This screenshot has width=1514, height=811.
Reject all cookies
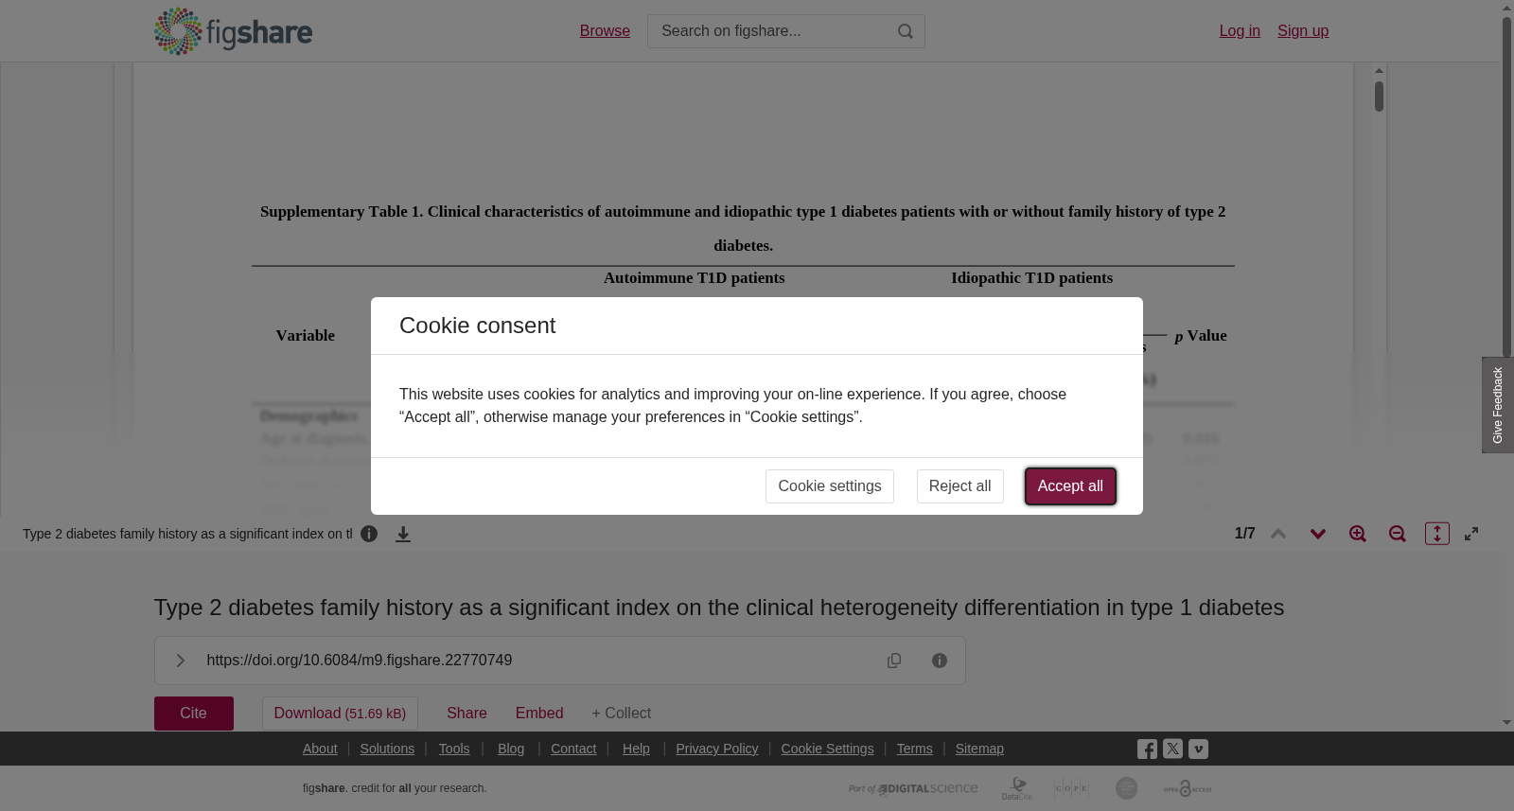coord(959,486)
